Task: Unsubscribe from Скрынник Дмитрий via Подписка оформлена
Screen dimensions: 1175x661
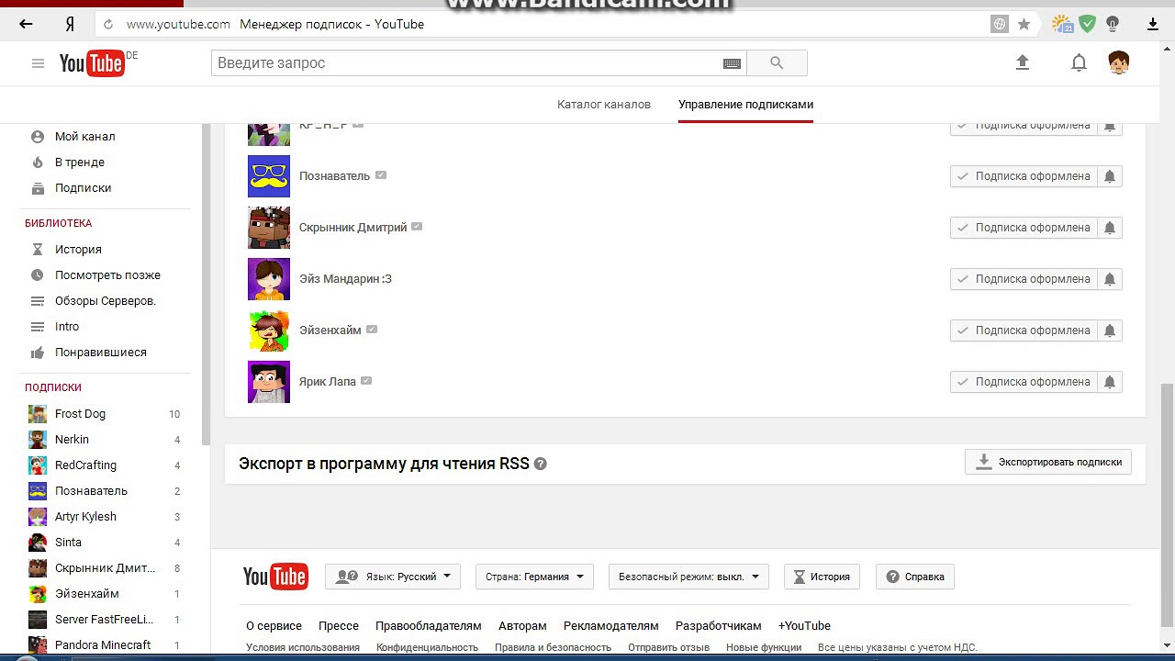Action: coord(1024,228)
